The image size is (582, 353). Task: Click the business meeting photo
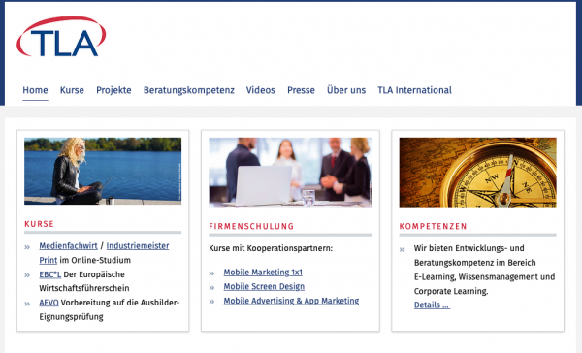[290, 173]
